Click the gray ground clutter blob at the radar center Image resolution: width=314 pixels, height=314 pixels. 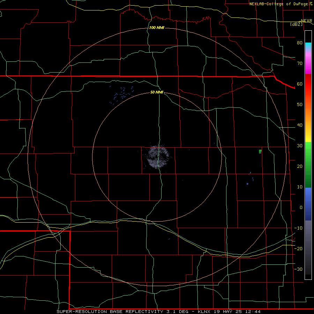coord(158,156)
